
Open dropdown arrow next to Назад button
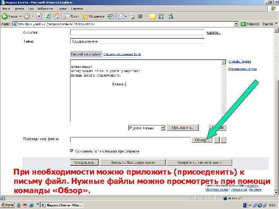click(x=21, y=16)
